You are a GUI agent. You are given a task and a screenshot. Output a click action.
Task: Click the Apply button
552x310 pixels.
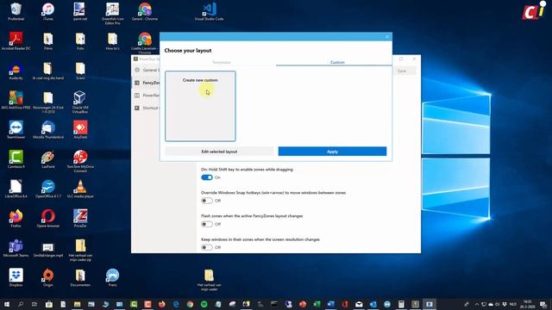click(x=332, y=152)
